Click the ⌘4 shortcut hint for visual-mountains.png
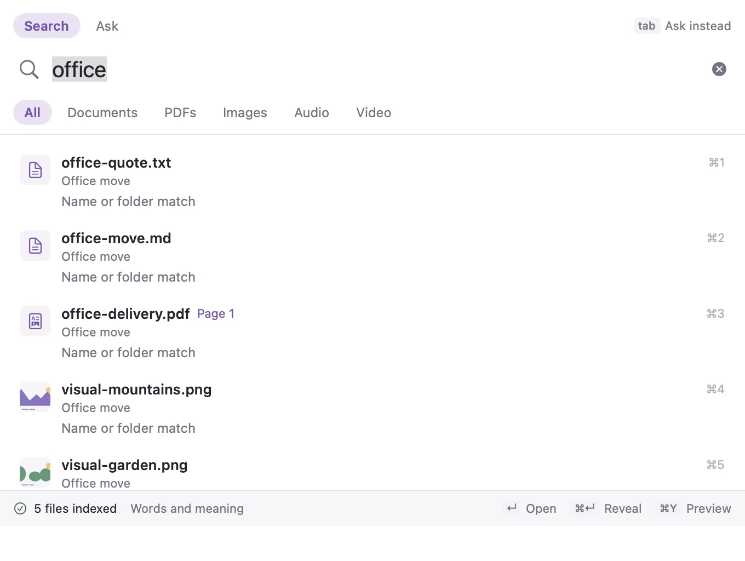The height and width of the screenshot is (561, 745). point(715,389)
